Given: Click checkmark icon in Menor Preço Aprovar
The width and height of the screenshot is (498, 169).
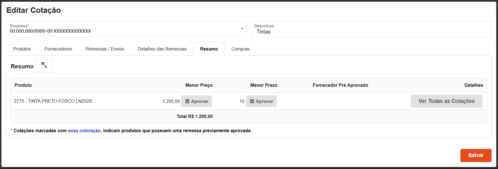Looking at the screenshot, I should pos(187,101).
